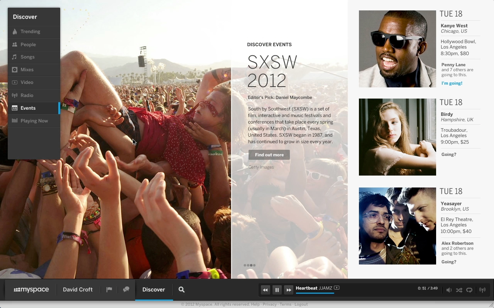The image size is (494, 308).
Task: Click the Getty Images credit link
Action: coord(261,167)
